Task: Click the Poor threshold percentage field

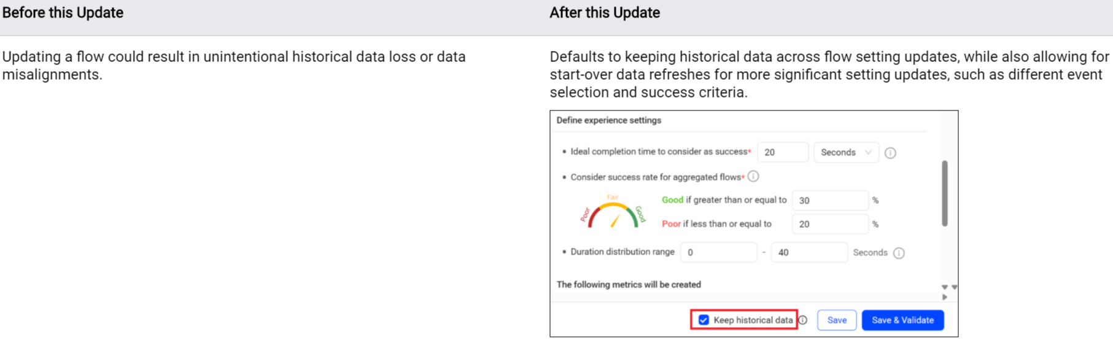Action: tap(829, 224)
